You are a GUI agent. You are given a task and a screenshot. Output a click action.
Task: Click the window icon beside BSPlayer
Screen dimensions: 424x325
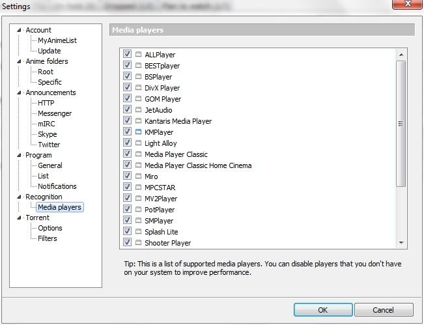coord(138,76)
